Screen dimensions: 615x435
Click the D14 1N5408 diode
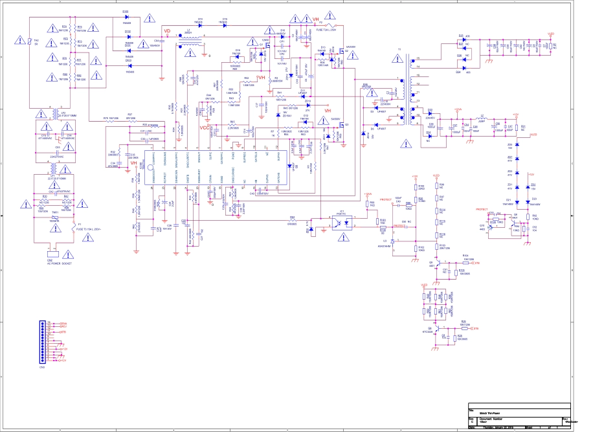pos(199,26)
